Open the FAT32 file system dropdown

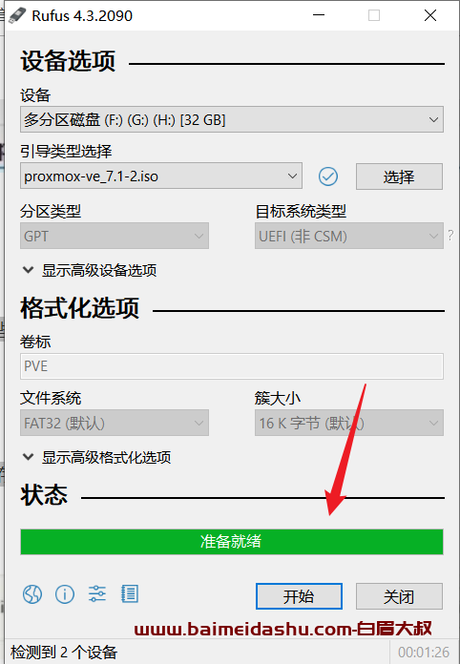coord(115,423)
